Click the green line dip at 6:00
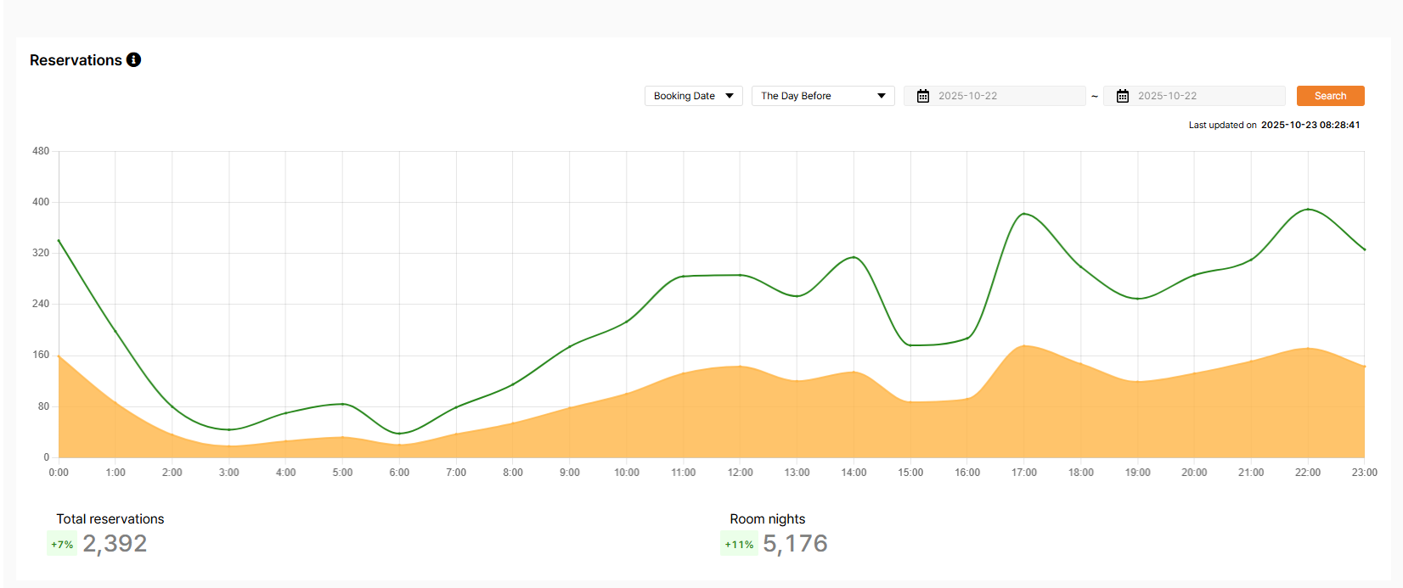The width and height of the screenshot is (1403, 588). (x=399, y=434)
